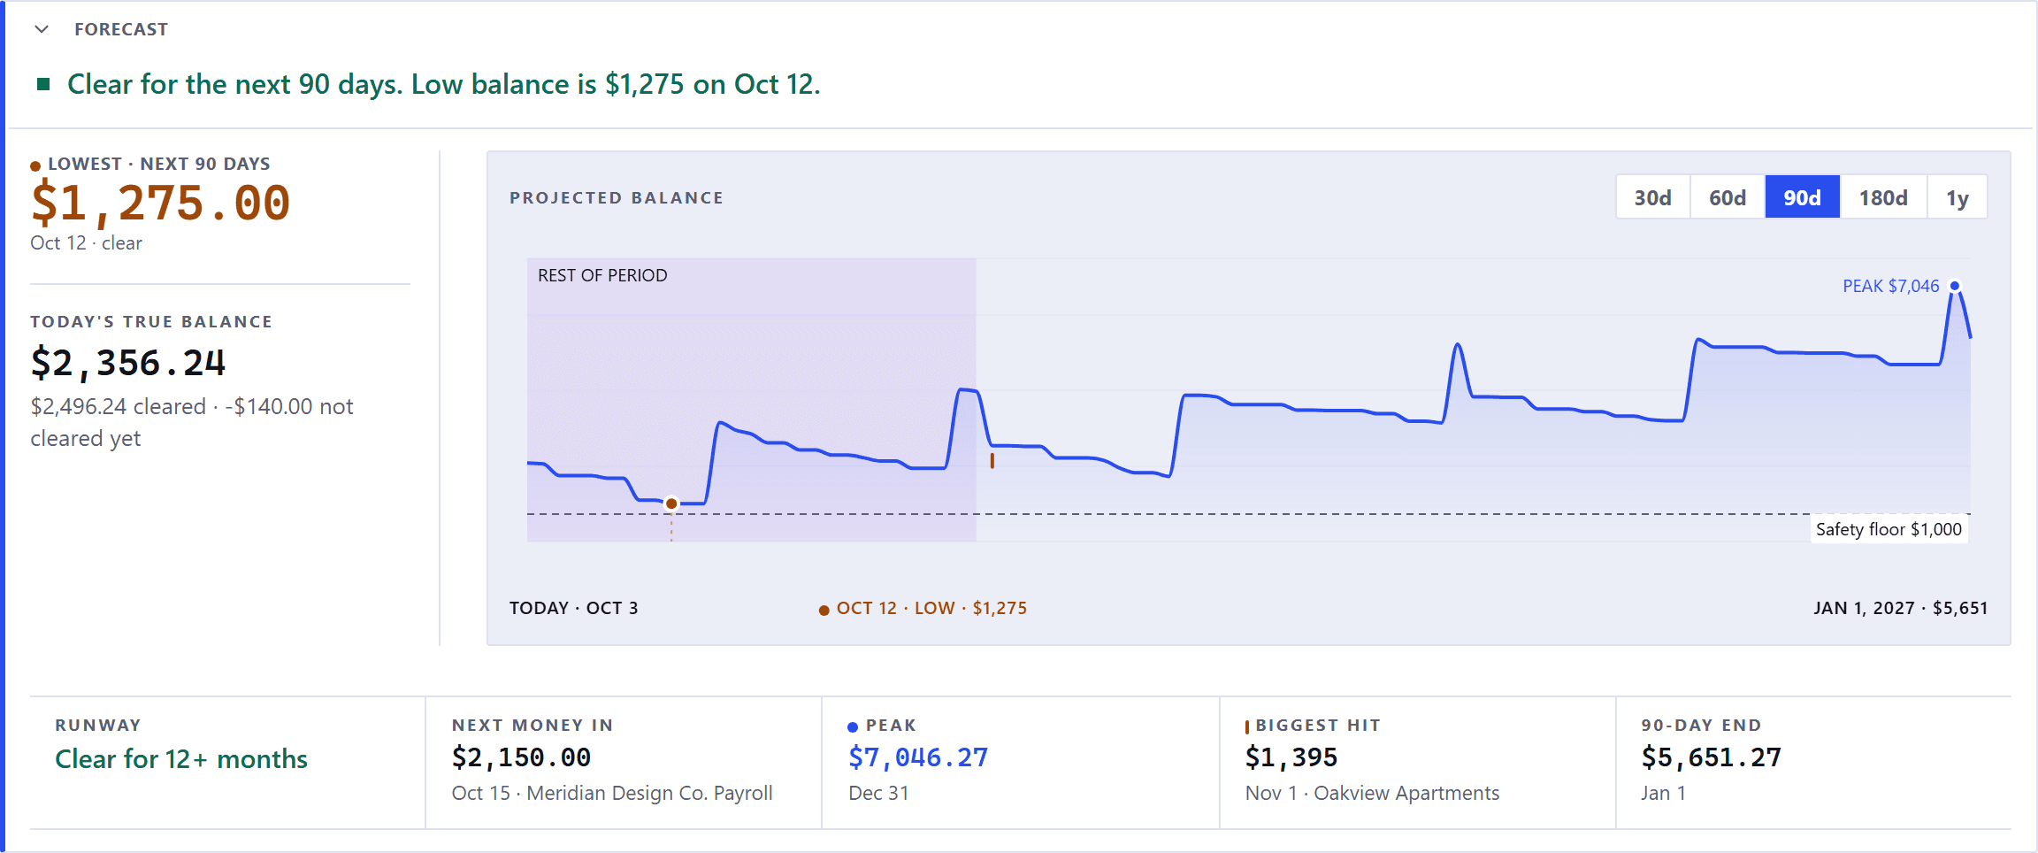Click the blue dot icon beside PEAK heading
The image size is (2038, 853).
tap(853, 727)
